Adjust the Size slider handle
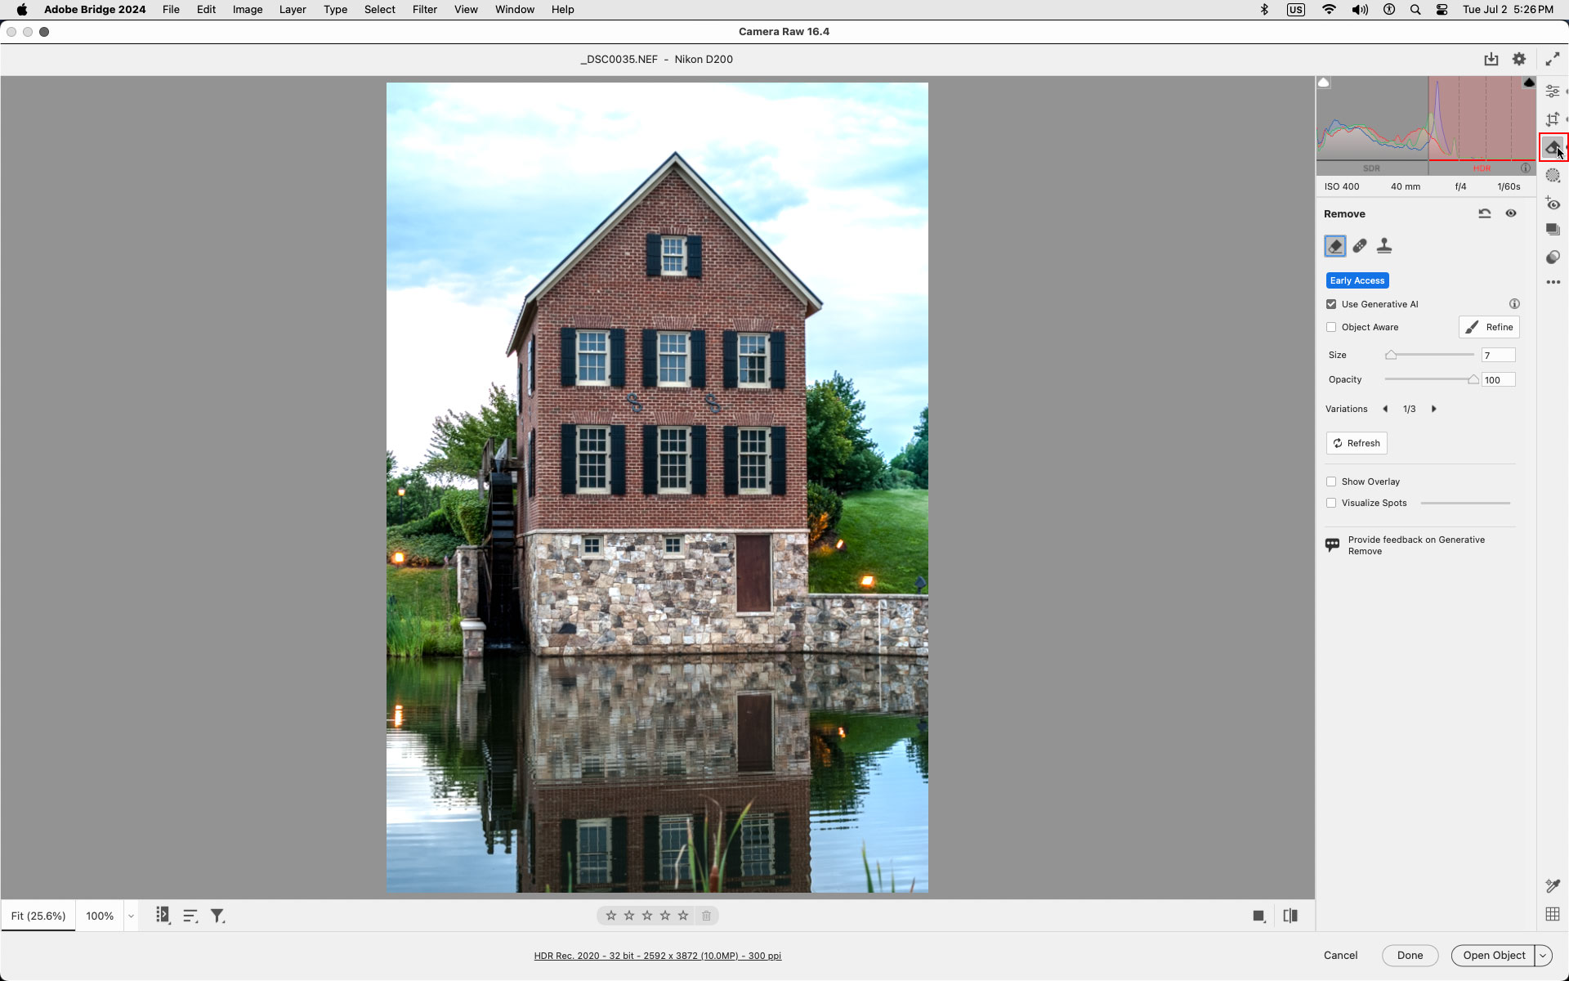The width and height of the screenshot is (1569, 981). (1391, 355)
